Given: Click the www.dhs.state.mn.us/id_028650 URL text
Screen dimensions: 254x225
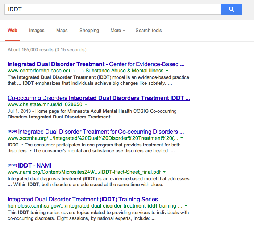Looking at the screenshot, I should [45, 104].
